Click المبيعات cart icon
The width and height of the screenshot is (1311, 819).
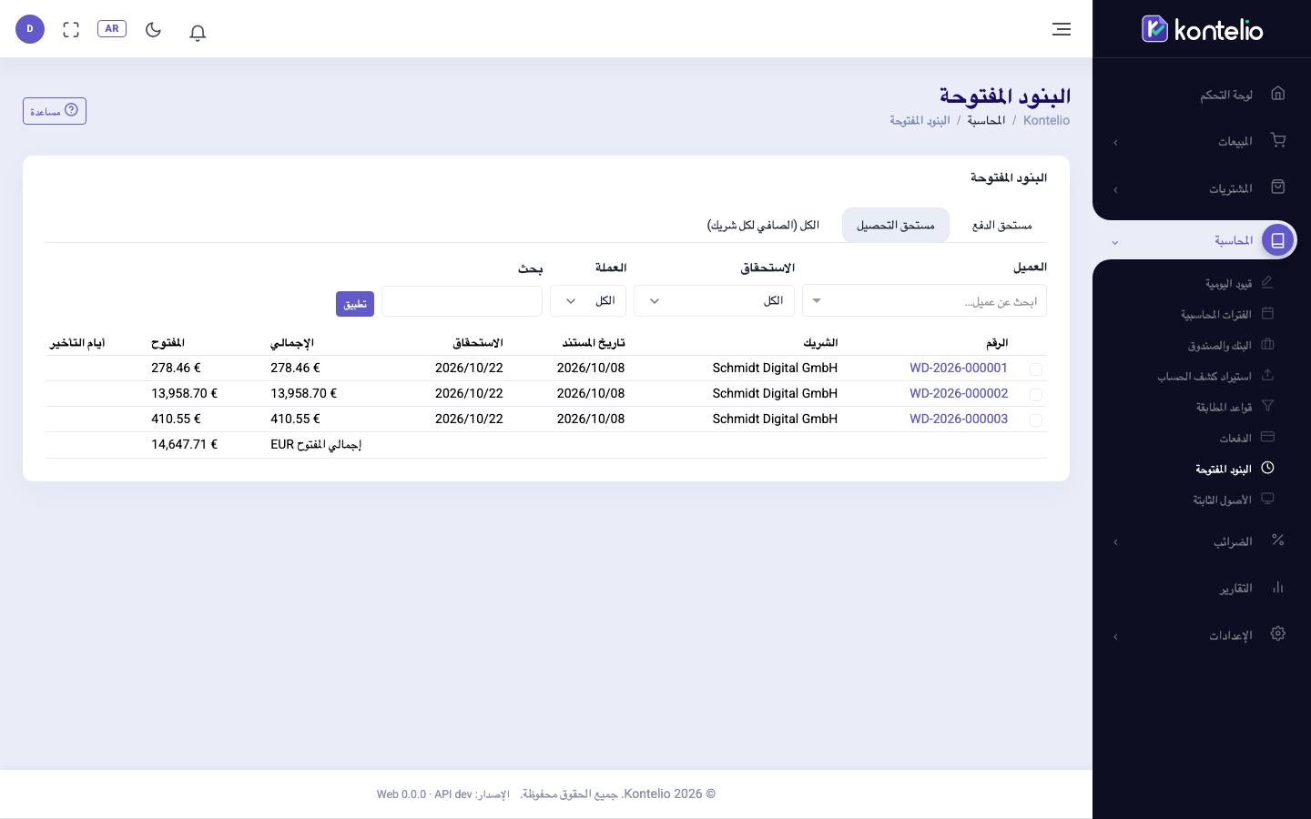pyautogui.click(x=1278, y=140)
